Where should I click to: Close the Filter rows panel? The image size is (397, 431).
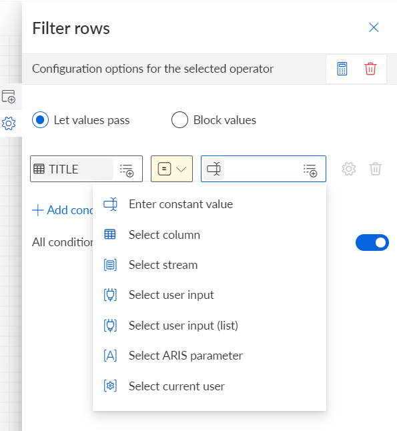[374, 27]
